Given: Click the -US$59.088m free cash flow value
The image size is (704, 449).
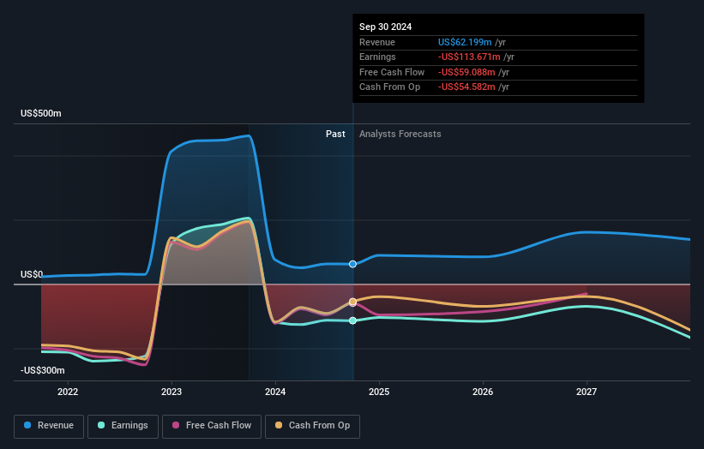Looking at the screenshot, I should [x=466, y=72].
